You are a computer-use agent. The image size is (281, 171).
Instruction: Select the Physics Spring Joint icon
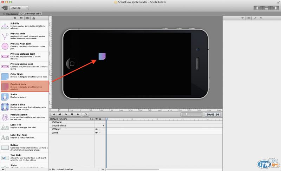[5, 67]
